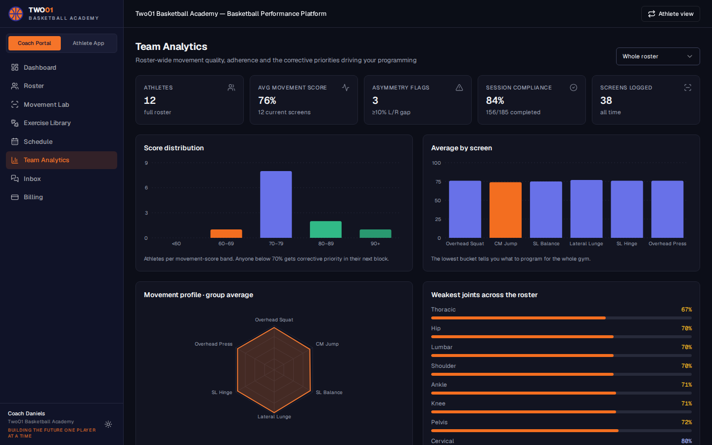Click the Overhead Press radar chart label
This screenshot has height=445, width=712.
[x=214, y=344]
